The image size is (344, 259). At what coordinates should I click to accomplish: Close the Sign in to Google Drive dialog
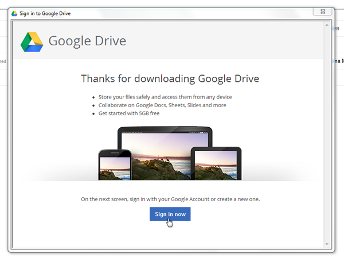click(322, 11)
